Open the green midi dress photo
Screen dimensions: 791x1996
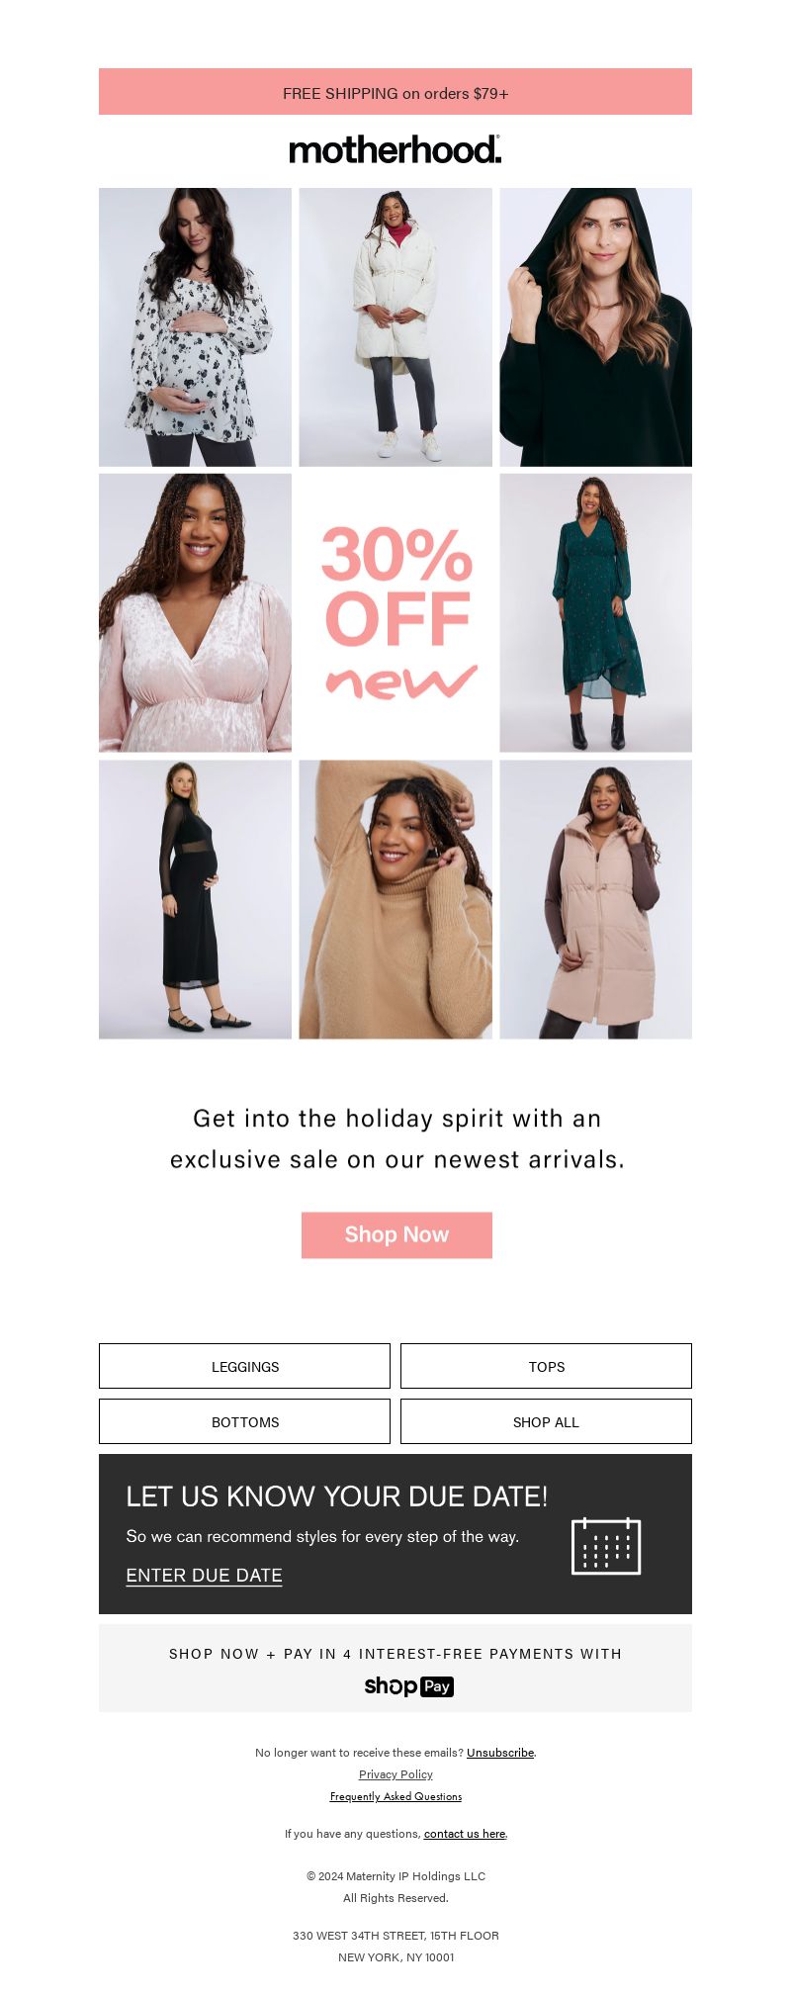(x=595, y=612)
